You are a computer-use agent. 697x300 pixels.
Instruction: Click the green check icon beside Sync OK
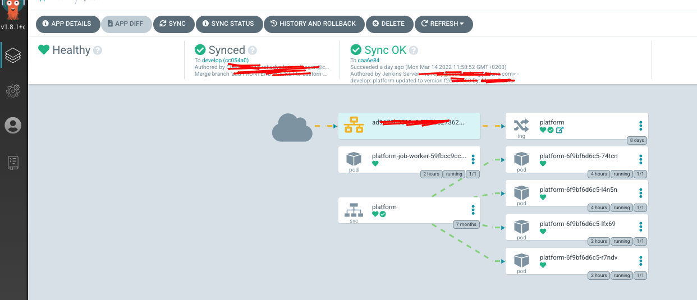click(x=356, y=50)
